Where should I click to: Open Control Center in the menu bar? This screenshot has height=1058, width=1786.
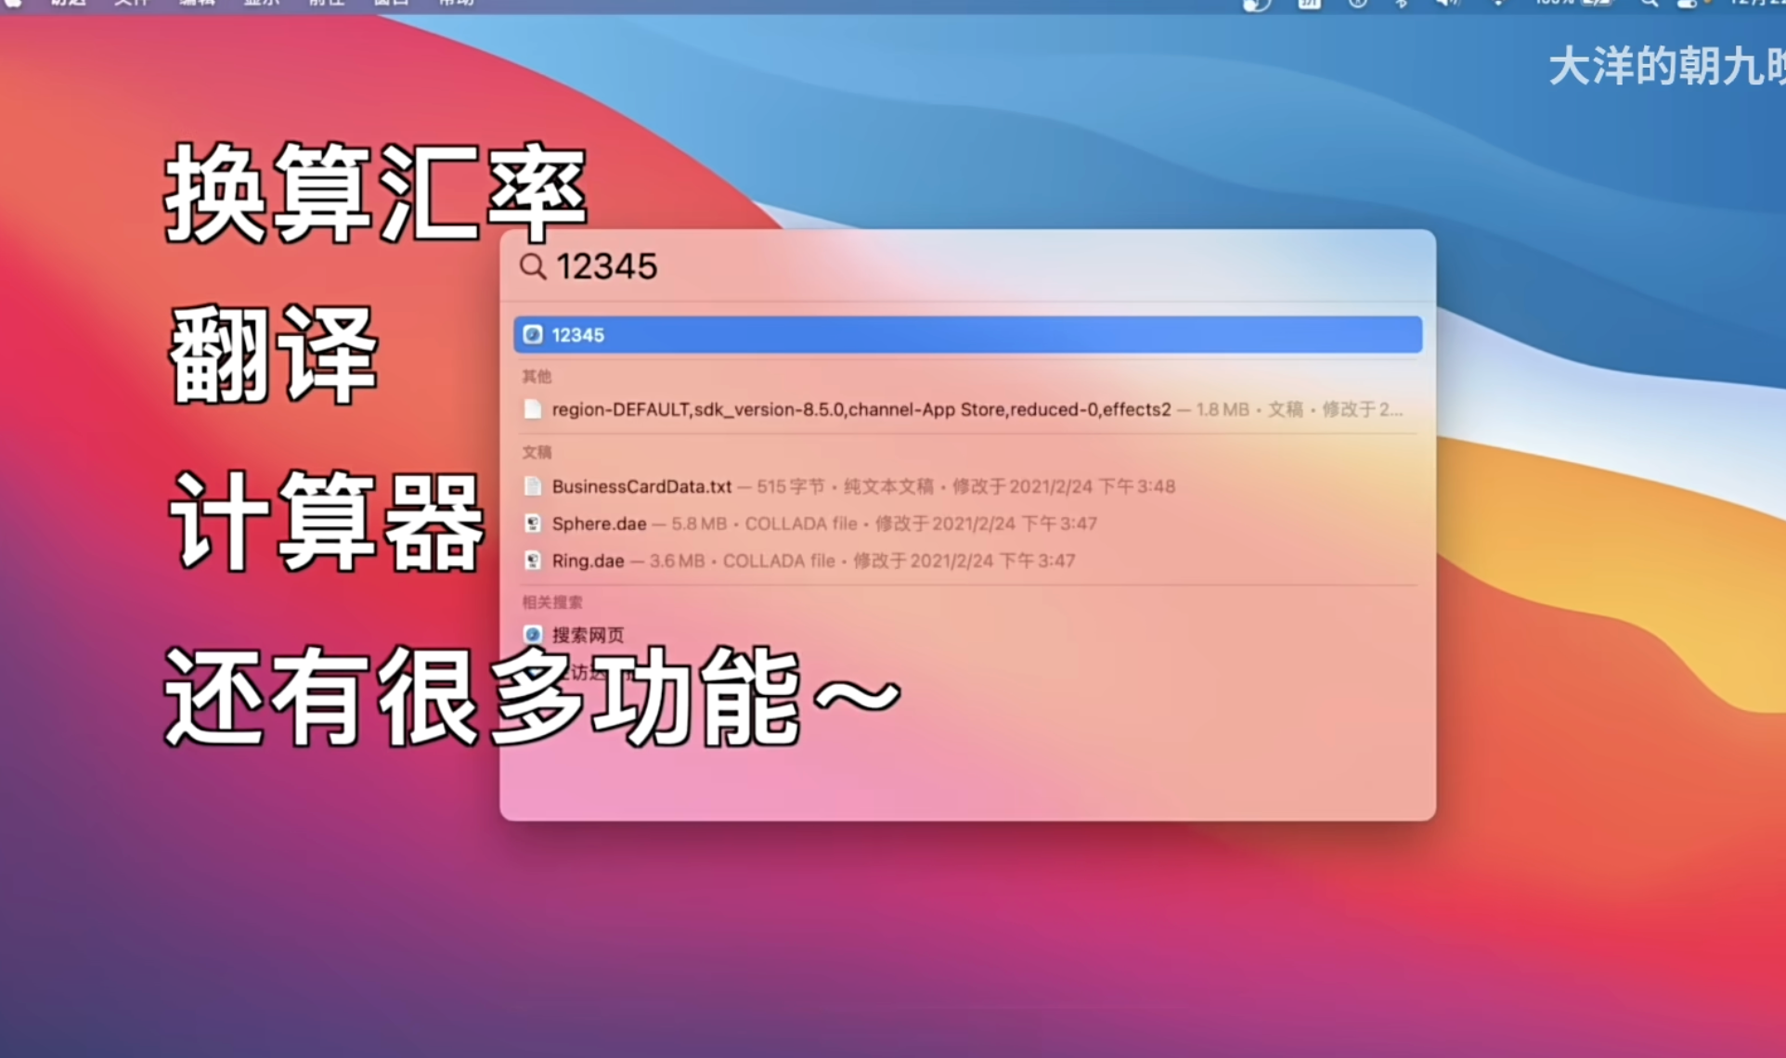click(1688, 3)
